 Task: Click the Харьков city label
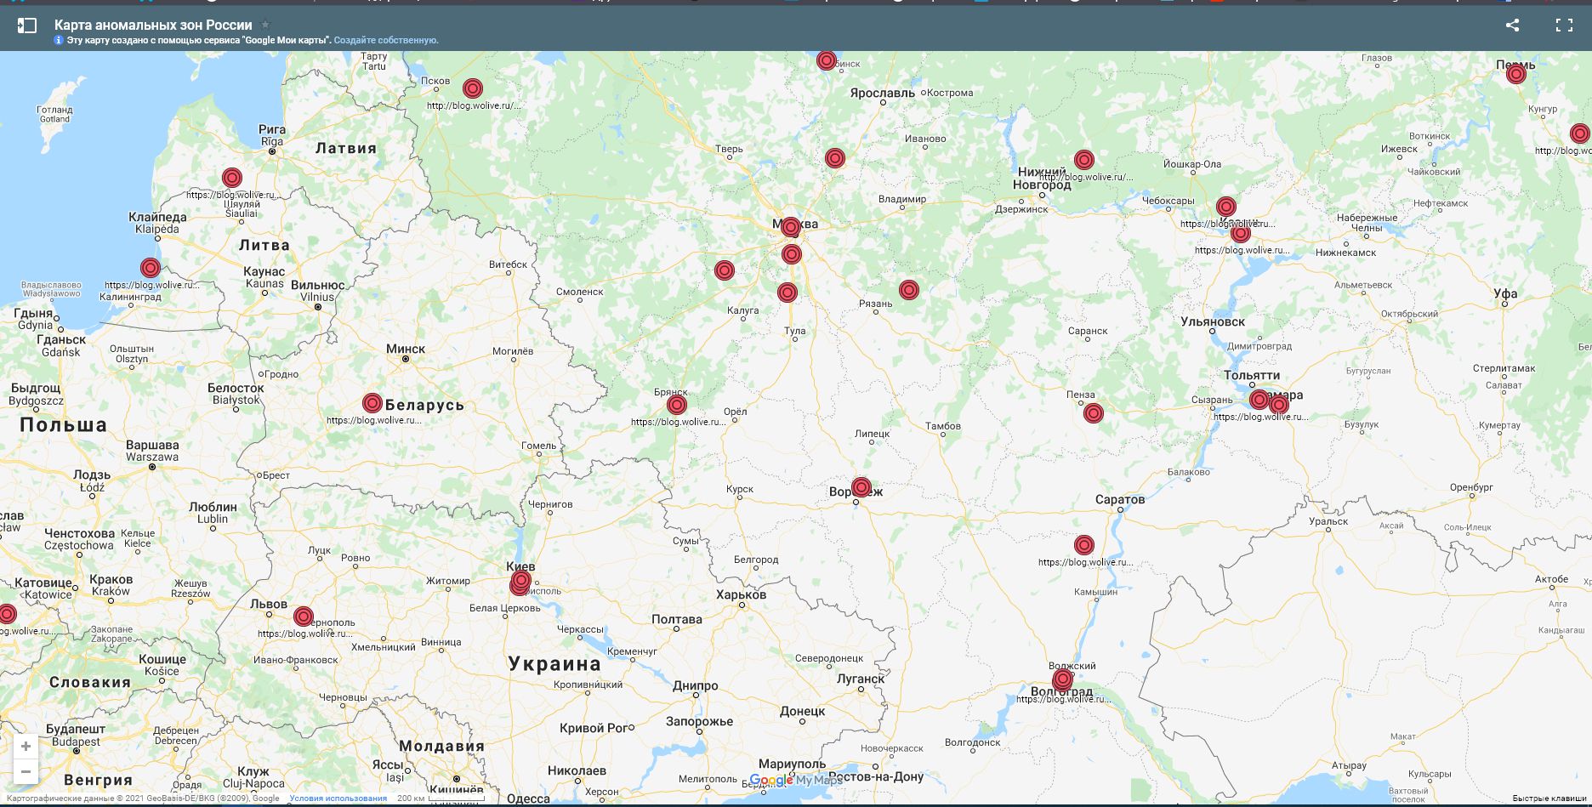742,594
